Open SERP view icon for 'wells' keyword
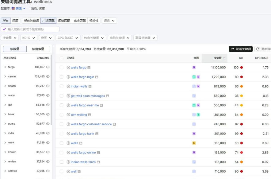 (81, 143)
